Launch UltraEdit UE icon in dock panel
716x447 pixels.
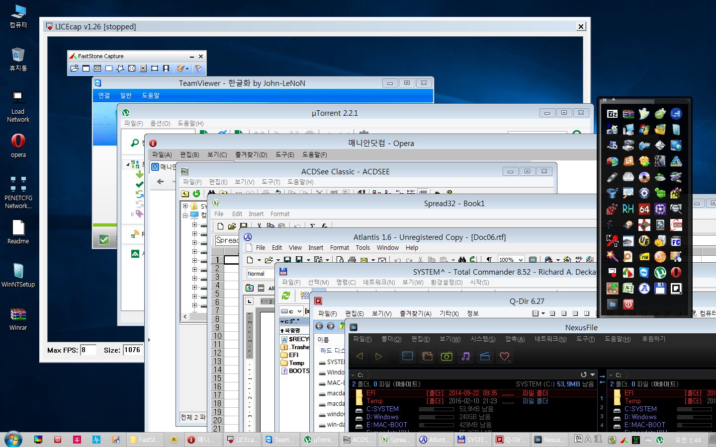tap(644, 241)
